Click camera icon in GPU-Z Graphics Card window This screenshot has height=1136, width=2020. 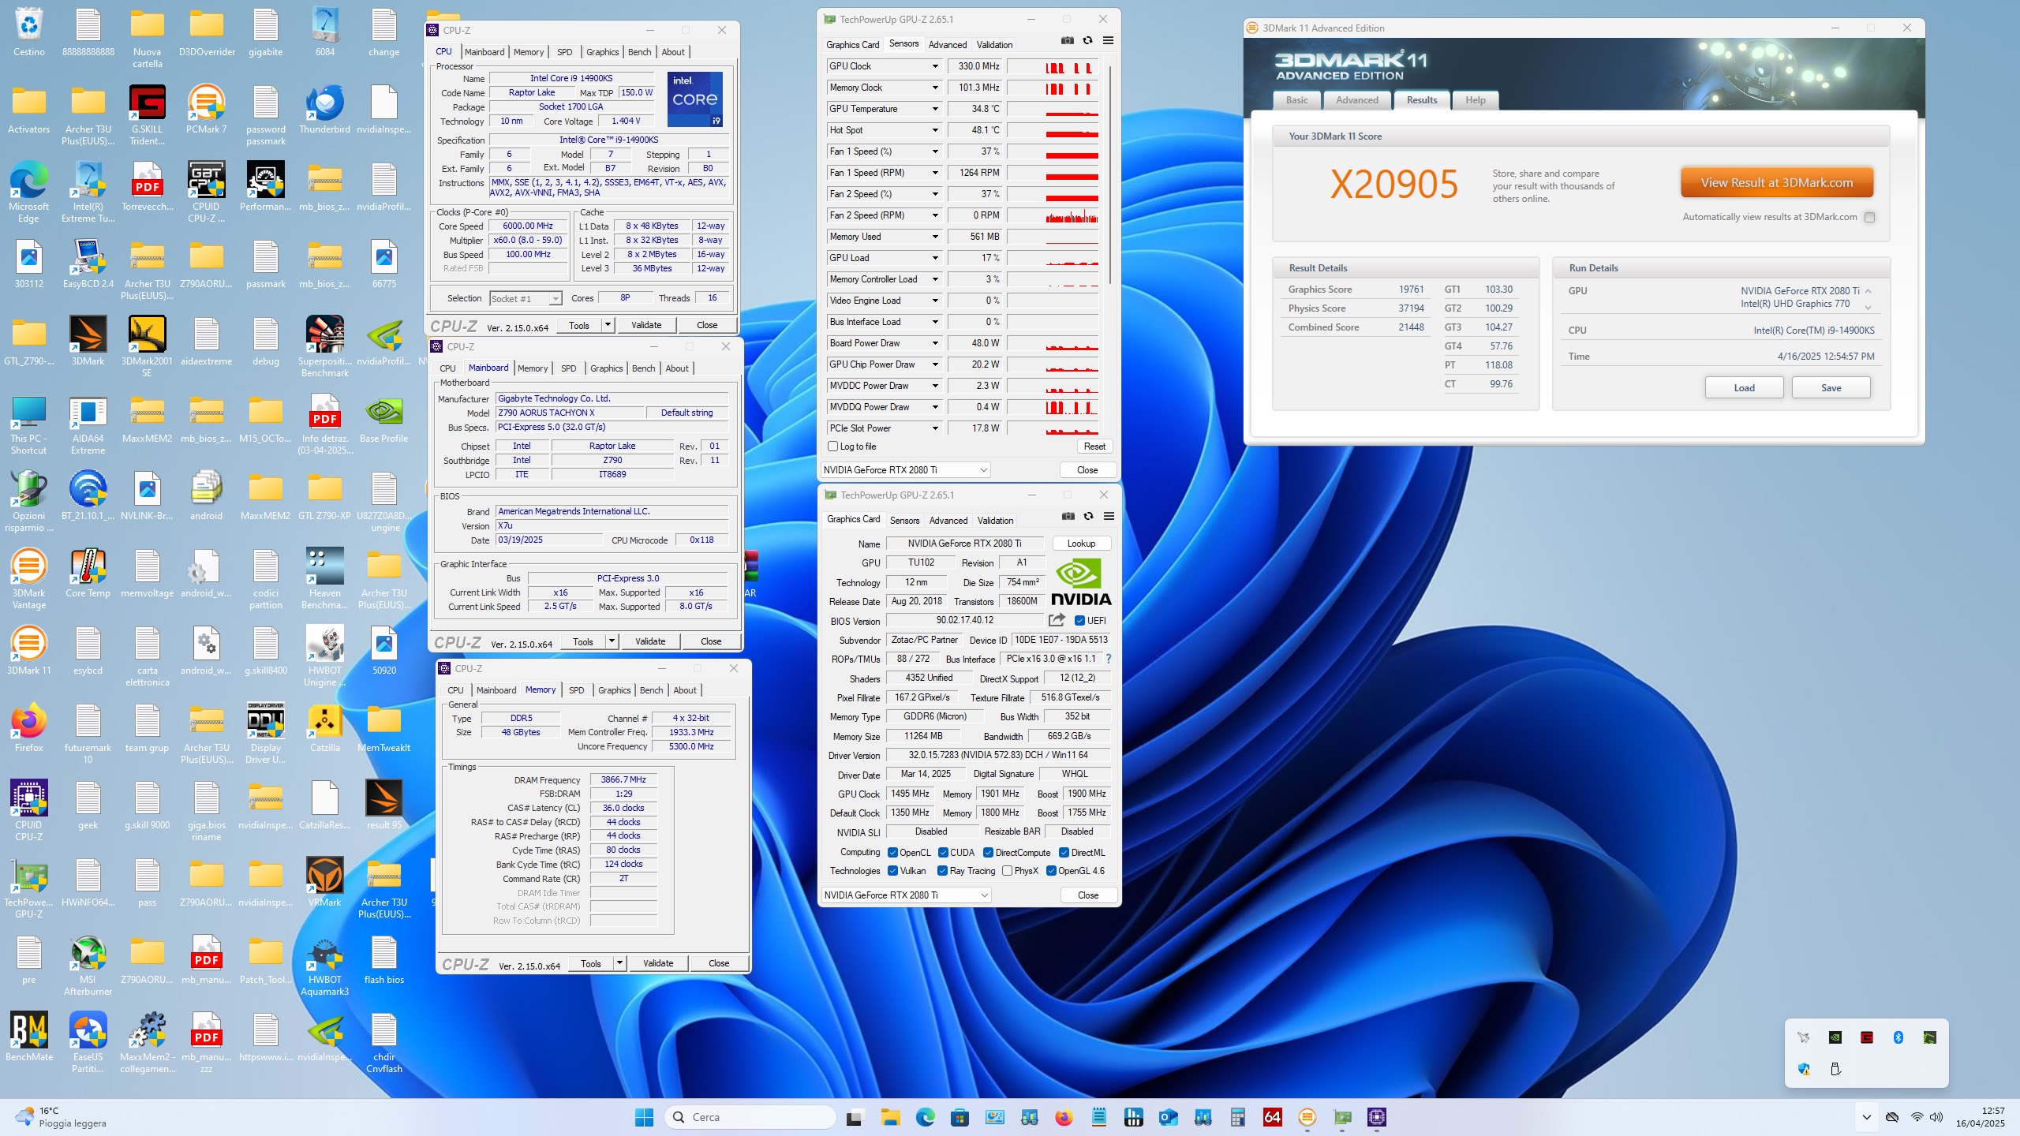pos(1068,517)
